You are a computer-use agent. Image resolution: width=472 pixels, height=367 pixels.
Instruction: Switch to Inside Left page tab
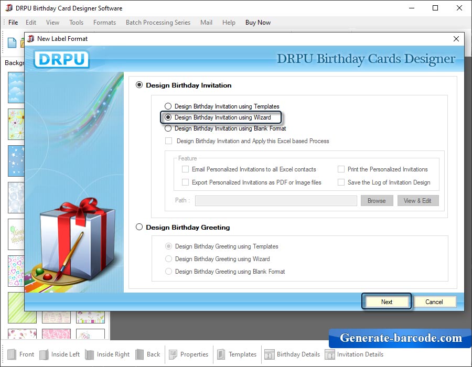(x=60, y=354)
